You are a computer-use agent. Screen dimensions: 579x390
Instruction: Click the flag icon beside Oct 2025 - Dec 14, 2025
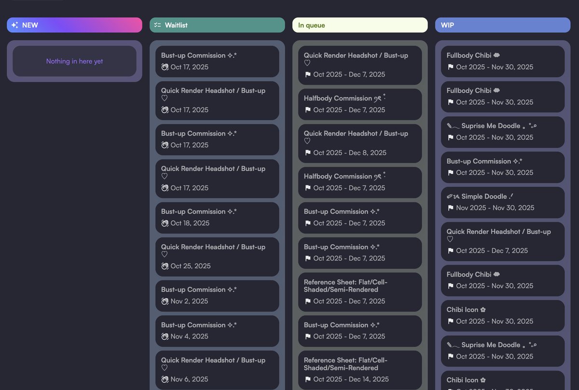click(307, 379)
